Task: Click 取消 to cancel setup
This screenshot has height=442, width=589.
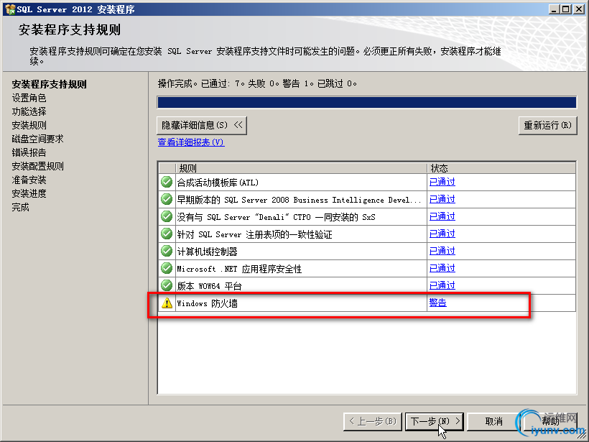Action: [493, 421]
